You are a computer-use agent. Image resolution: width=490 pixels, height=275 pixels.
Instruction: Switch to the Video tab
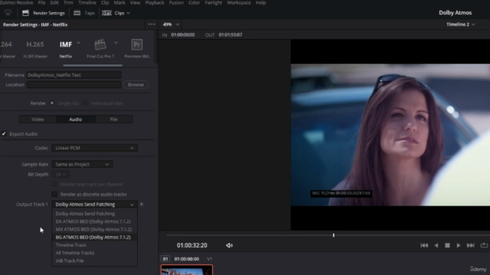(x=38, y=119)
